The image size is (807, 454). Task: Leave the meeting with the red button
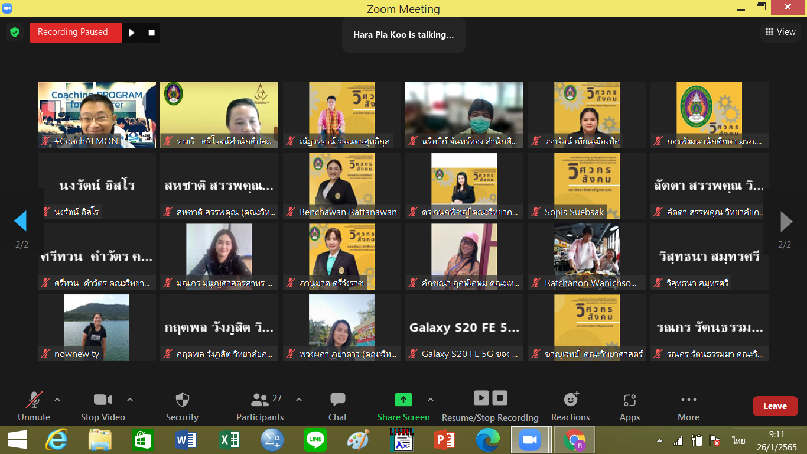775,406
